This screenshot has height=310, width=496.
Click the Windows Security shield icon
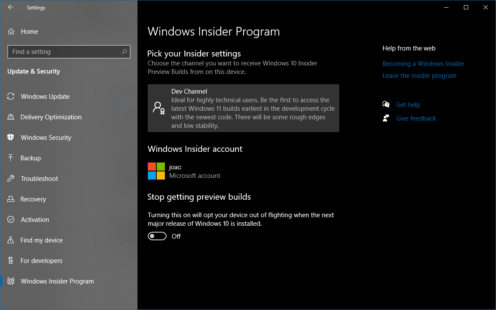[11, 138]
